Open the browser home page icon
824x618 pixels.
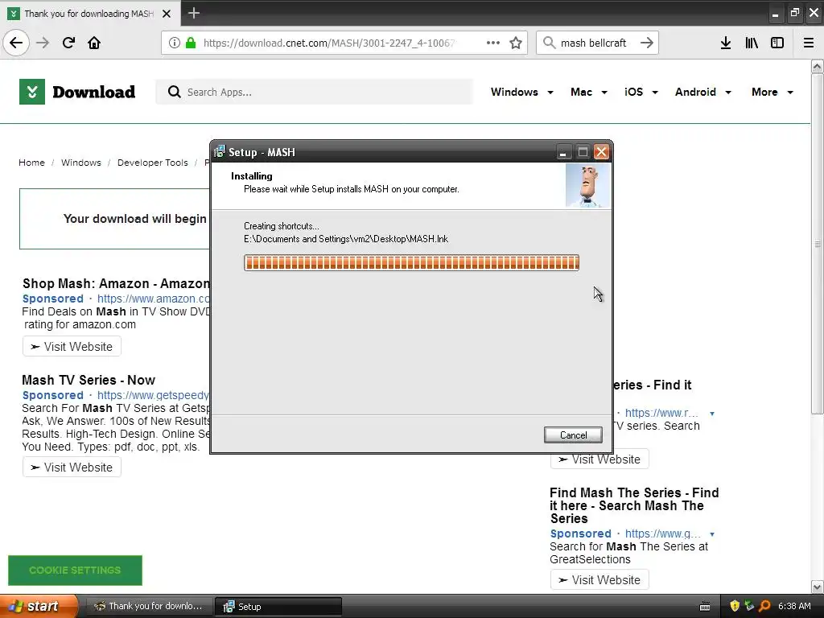[94, 43]
